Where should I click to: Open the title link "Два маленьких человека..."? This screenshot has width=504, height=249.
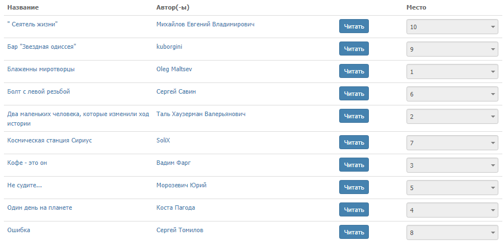pos(78,119)
